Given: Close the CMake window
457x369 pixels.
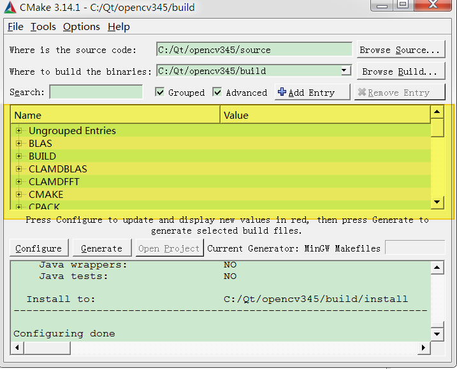Looking at the screenshot, I should pyautogui.click(x=433, y=5).
